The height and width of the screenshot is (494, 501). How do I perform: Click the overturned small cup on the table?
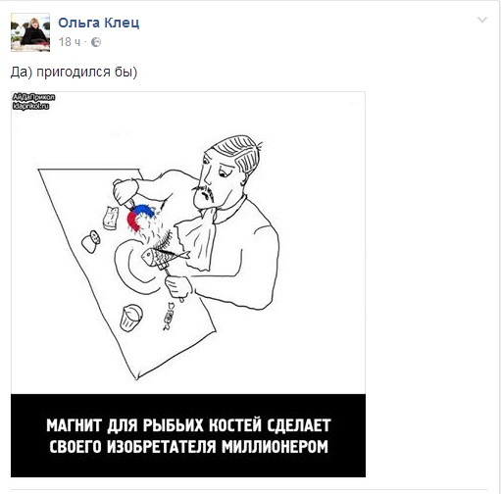tap(91, 241)
